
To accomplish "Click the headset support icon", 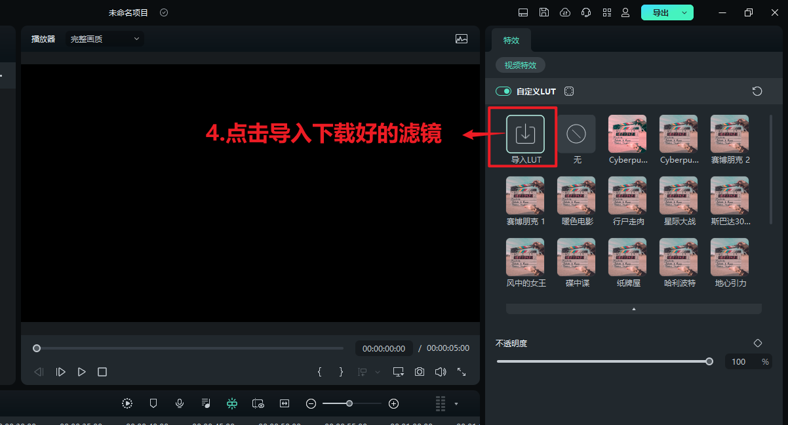I will [x=585, y=12].
